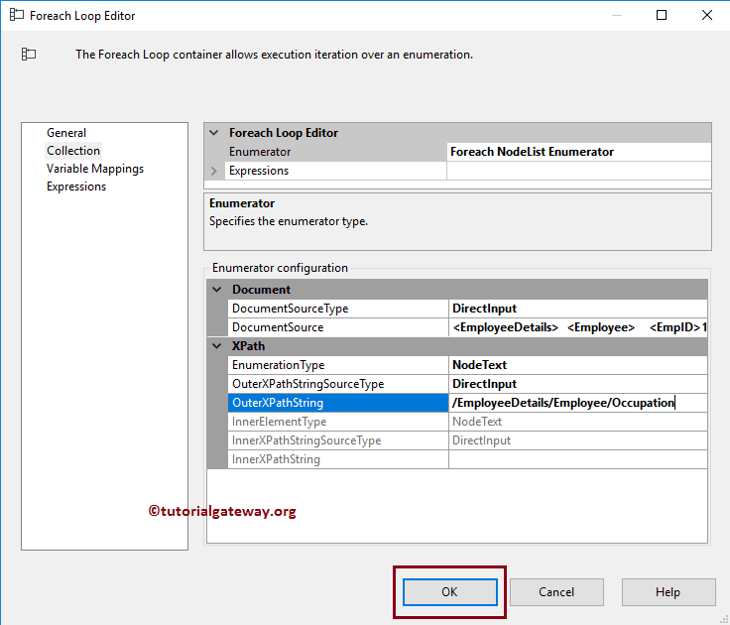This screenshot has height=625, width=730.
Task: Select the OuterXPathString property label
Action: pos(338,403)
